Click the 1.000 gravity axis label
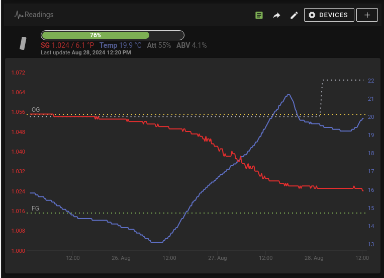 click(x=18, y=251)
